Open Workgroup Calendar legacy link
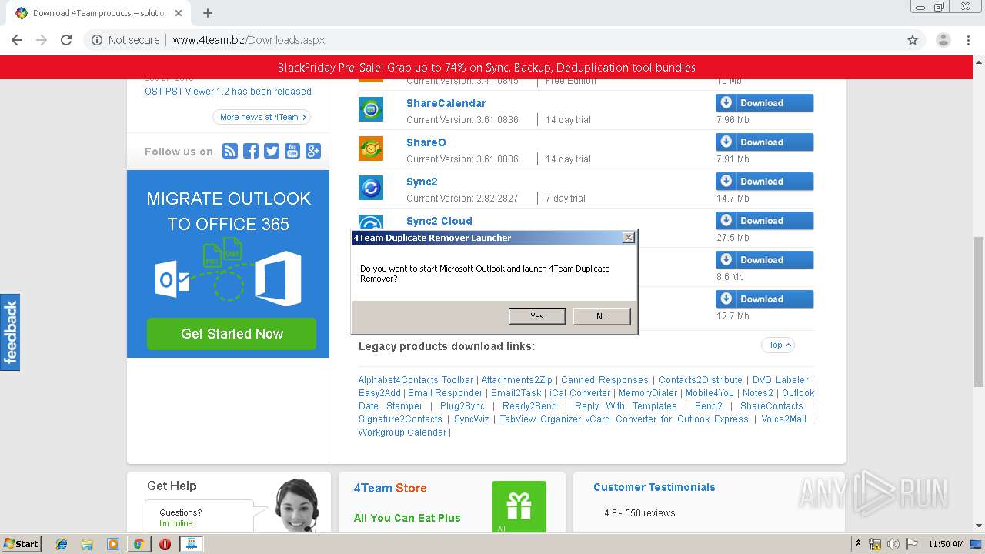 [402, 432]
